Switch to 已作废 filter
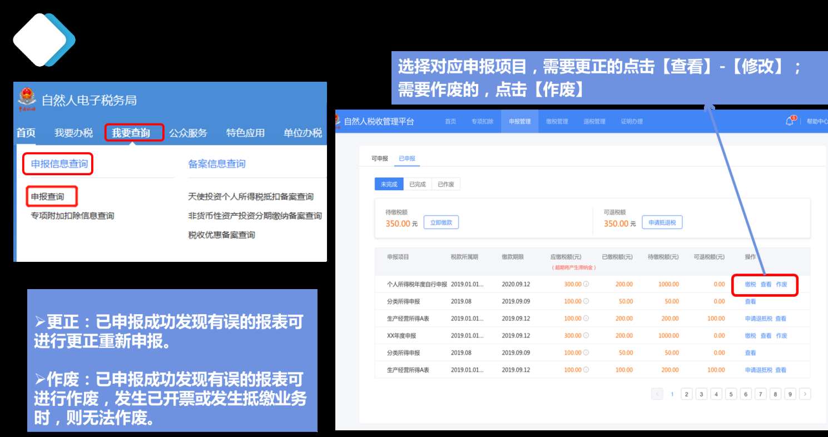 (x=446, y=185)
